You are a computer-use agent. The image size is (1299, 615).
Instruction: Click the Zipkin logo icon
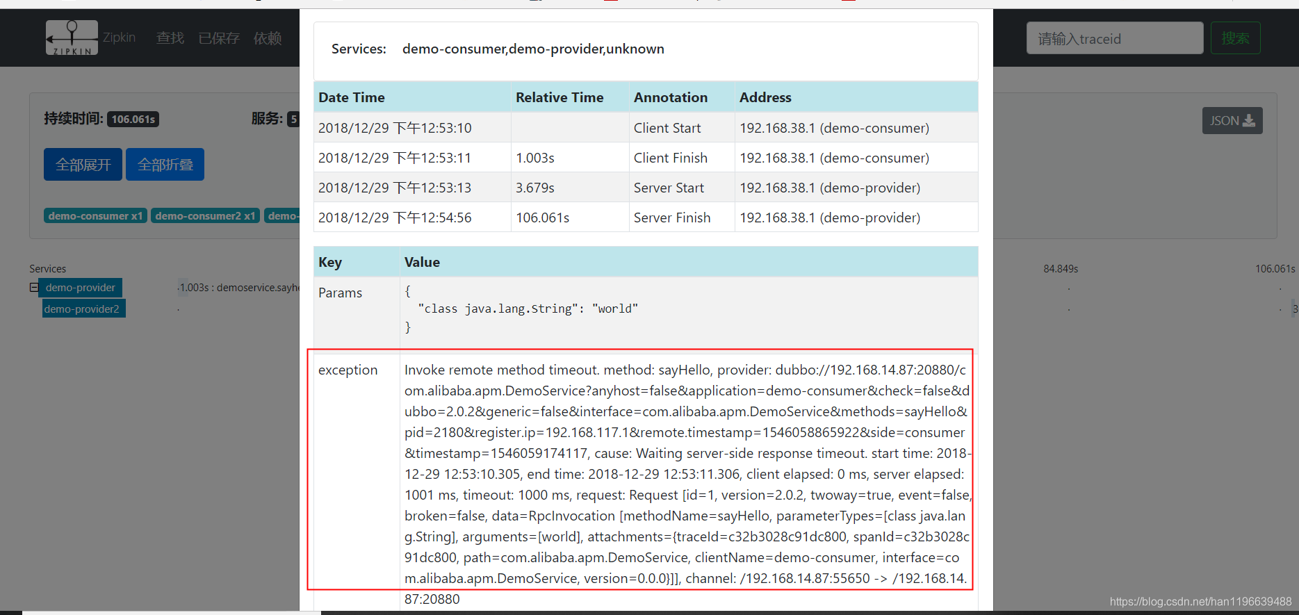click(x=72, y=38)
